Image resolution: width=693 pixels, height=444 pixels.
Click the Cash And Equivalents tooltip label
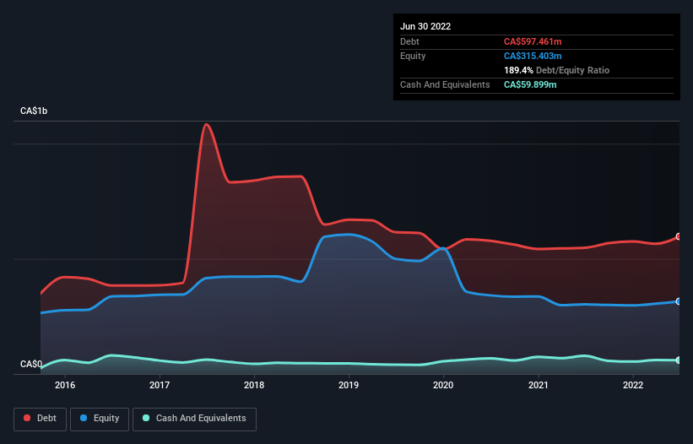click(x=445, y=84)
